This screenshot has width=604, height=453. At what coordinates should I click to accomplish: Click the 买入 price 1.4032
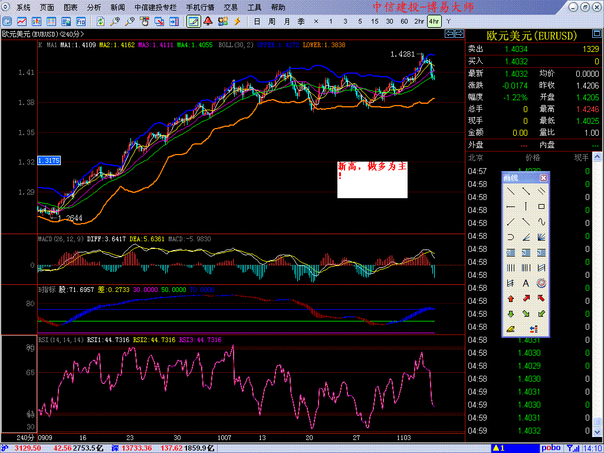click(516, 61)
